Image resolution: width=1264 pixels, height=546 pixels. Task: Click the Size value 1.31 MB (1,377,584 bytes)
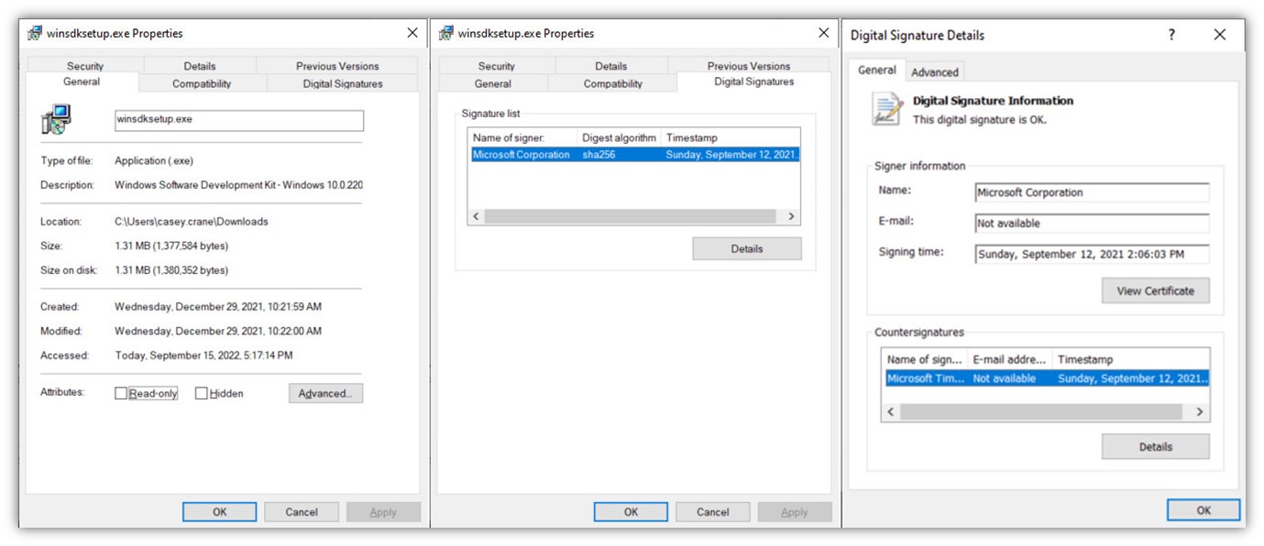point(171,246)
